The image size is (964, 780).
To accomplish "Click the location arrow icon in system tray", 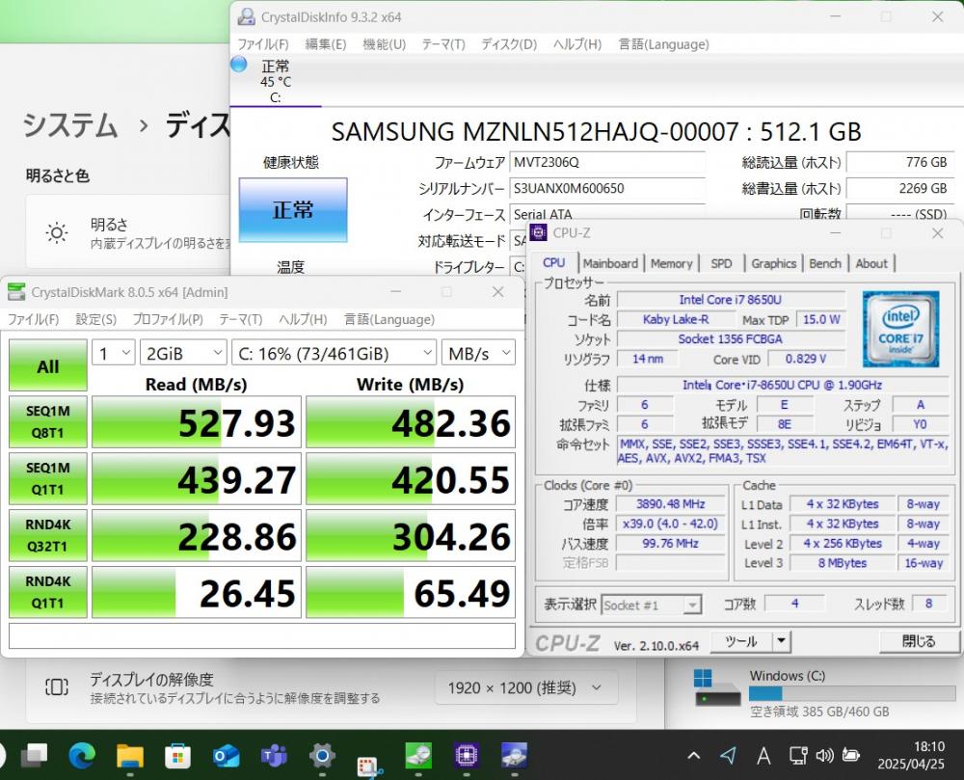I will coord(729,755).
